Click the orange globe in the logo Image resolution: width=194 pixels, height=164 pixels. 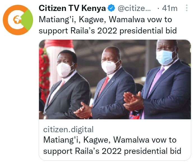(17, 20)
